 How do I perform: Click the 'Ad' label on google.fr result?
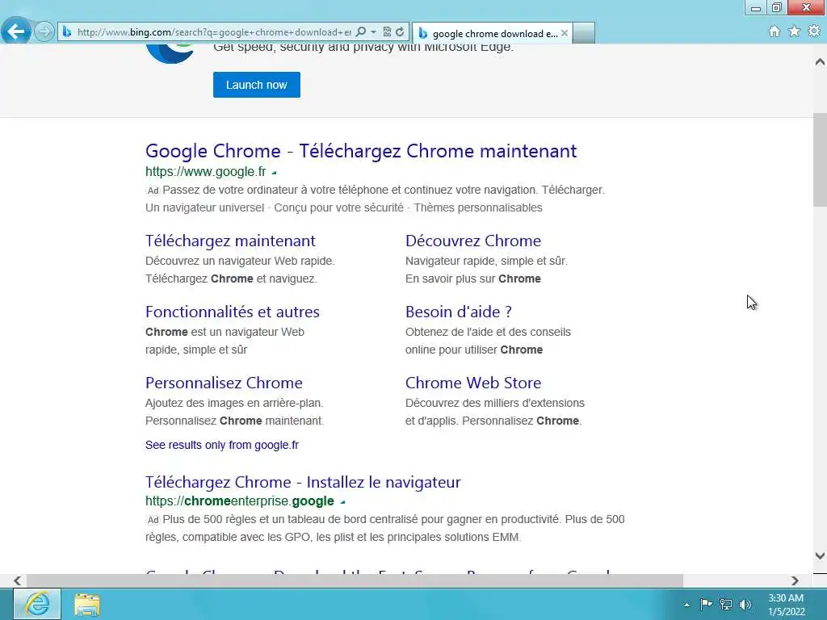153,191
